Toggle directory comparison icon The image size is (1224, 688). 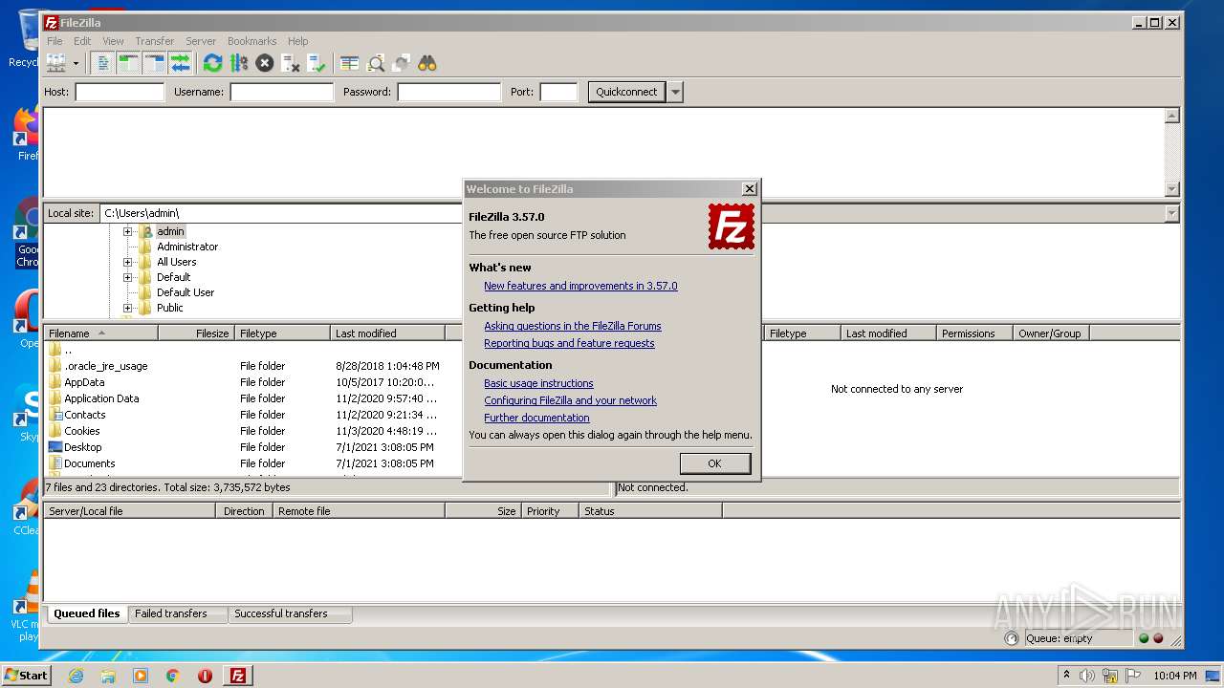376,63
